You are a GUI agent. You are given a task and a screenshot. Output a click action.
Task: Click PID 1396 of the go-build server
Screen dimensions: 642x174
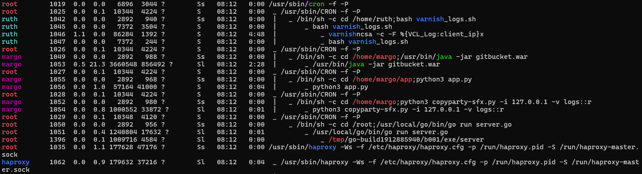pos(58,140)
